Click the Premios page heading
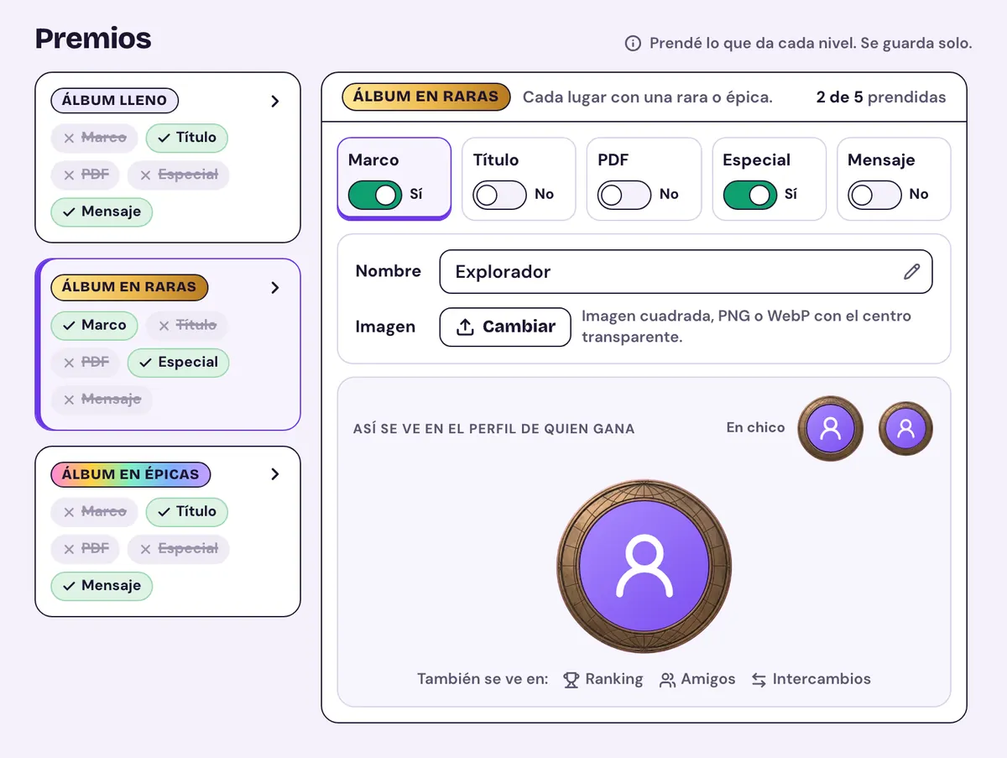1007x758 pixels. [93, 38]
